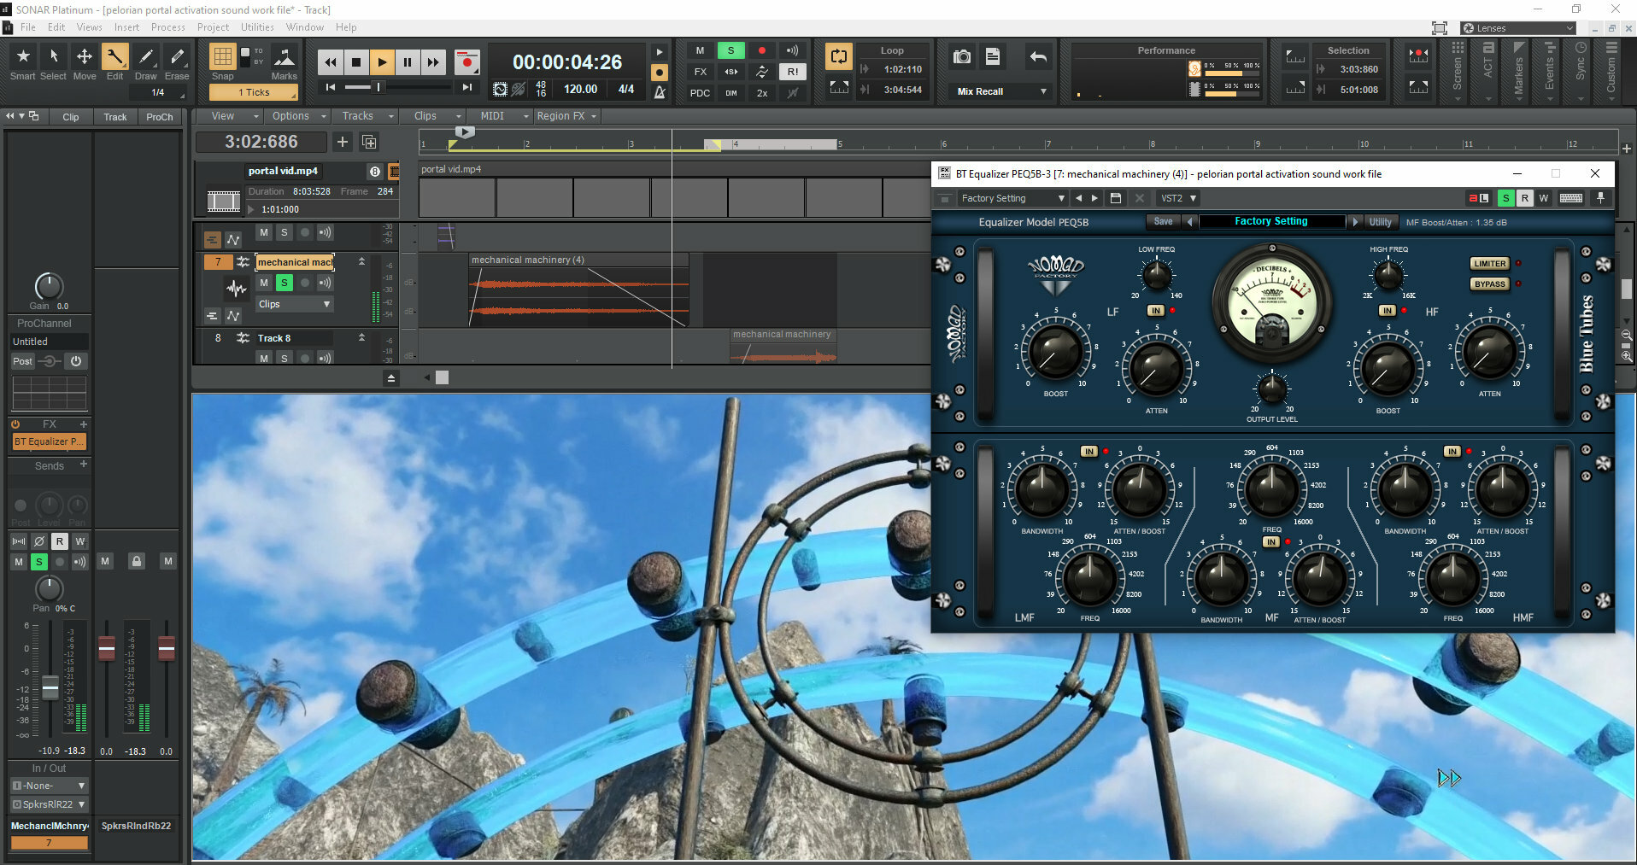
Task: Click the Record button in transport
Action: click(x=466, y=61)
